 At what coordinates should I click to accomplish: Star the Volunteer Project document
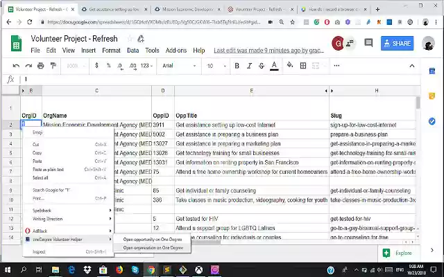point(130,39)
